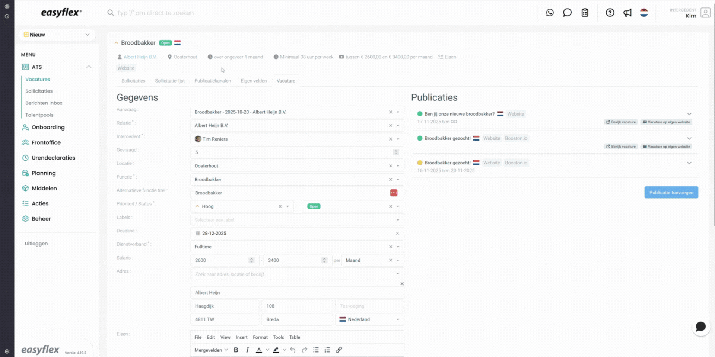Apply italic formatting in the text editor
Viewport: 715px width, 357px height.
pos(247,350)
